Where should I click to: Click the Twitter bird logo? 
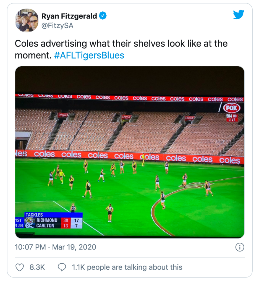[239, 15]
